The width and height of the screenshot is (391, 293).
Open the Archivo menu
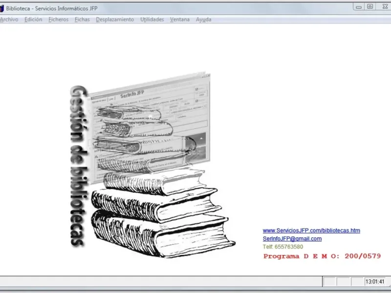[x=9, y=20]
